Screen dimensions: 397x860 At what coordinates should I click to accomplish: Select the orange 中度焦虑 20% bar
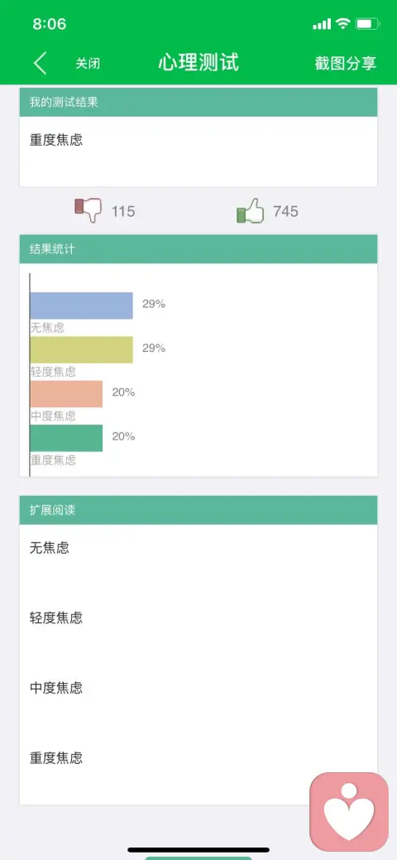(66, 394)
